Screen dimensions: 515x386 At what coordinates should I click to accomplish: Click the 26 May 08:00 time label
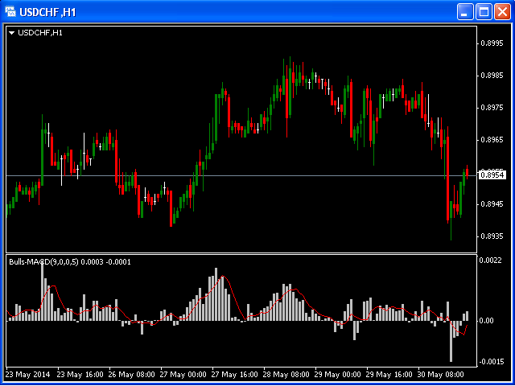pos(132,375)
